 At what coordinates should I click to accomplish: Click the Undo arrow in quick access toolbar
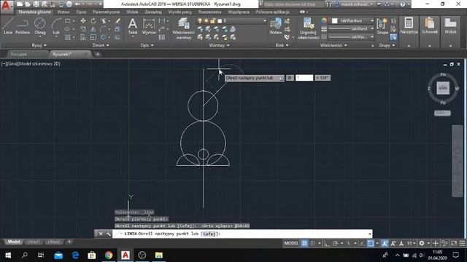(77, 4)
